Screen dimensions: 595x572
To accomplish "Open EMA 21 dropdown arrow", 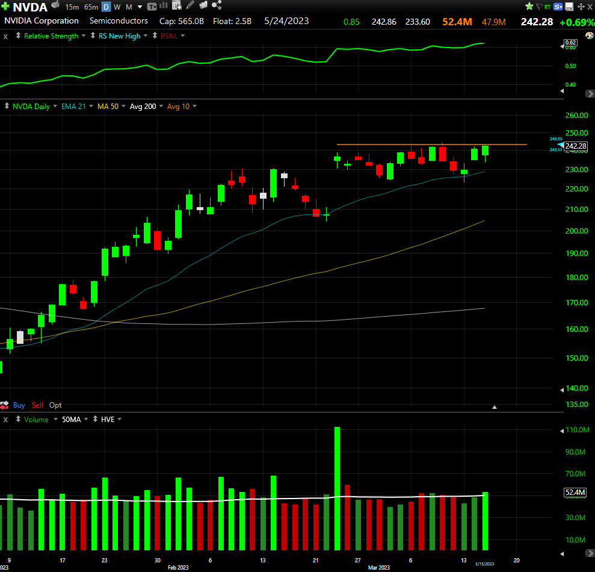I will tap(91, 106).
